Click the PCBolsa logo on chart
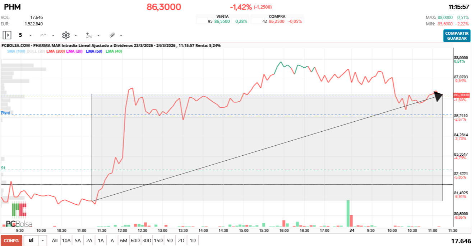This screenshot has height=248, width=476. 19,215
